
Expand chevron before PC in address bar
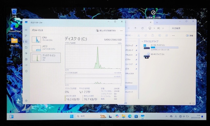click(154, 28)
